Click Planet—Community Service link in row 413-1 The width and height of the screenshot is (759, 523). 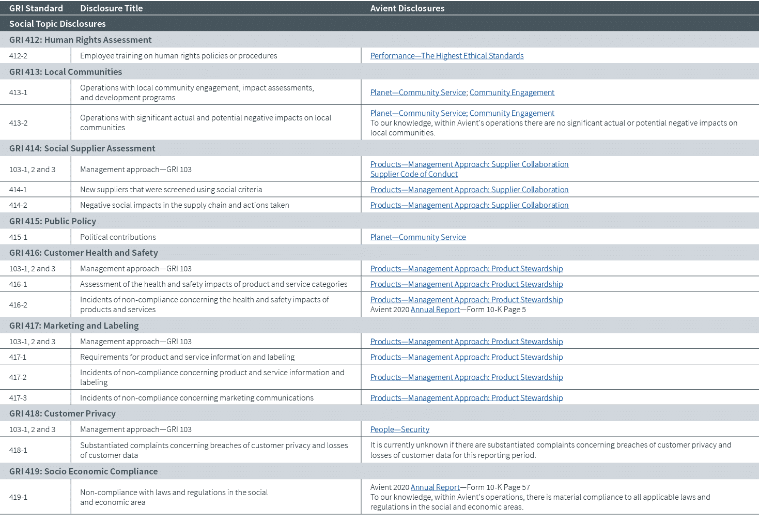(418, 93)
